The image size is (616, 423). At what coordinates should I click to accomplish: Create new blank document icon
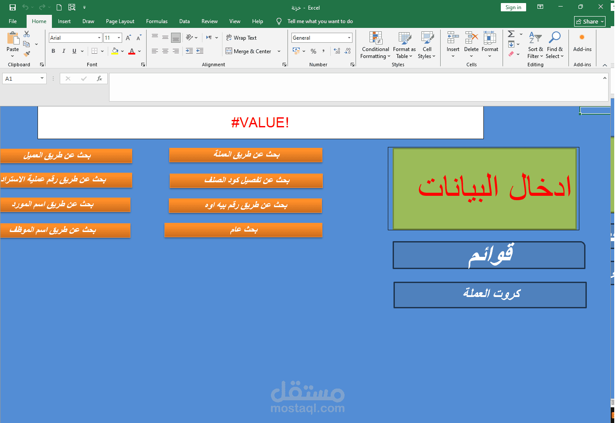pos(59,7)
